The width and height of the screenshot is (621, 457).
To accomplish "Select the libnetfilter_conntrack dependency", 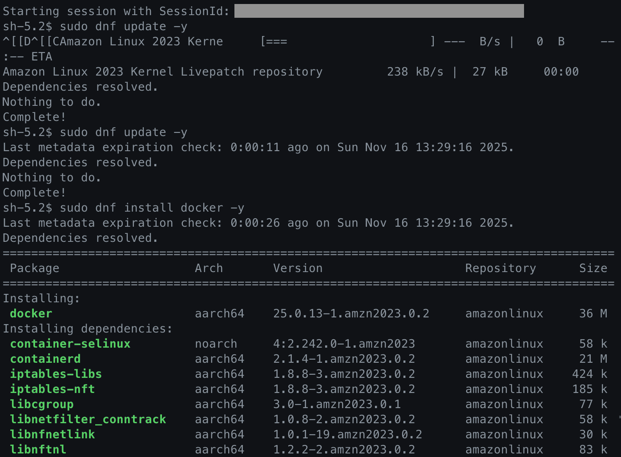I will click(x=88, y=419).
